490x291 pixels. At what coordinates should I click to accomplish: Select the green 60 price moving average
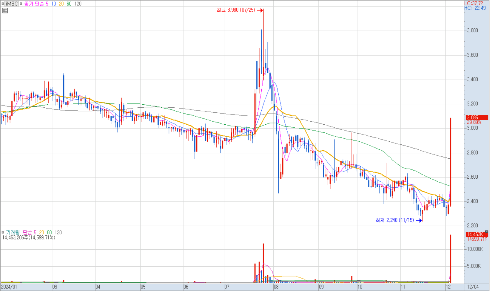(69, 4)
